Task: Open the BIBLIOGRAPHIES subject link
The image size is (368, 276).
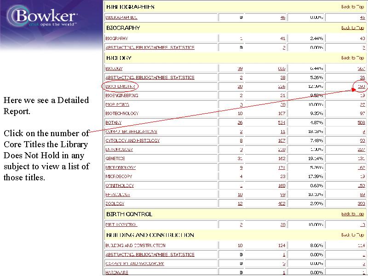Action: [x=121, y=17]
